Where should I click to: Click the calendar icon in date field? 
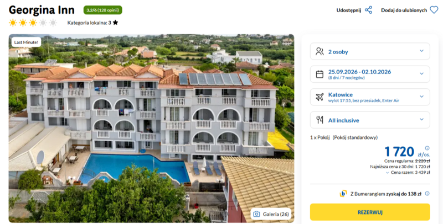coord(320,74)
